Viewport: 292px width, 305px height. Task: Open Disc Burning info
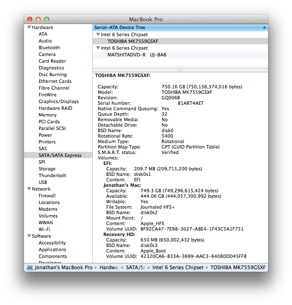(x=53, y=74)
